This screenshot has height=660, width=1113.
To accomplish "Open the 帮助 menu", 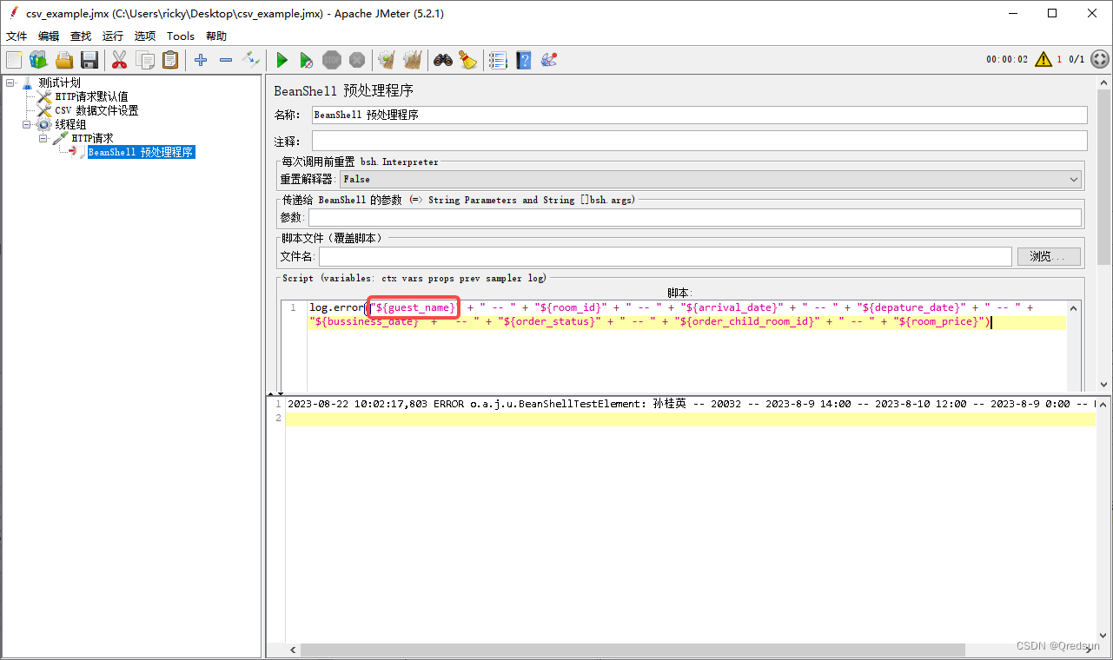I will click(216, 36).
